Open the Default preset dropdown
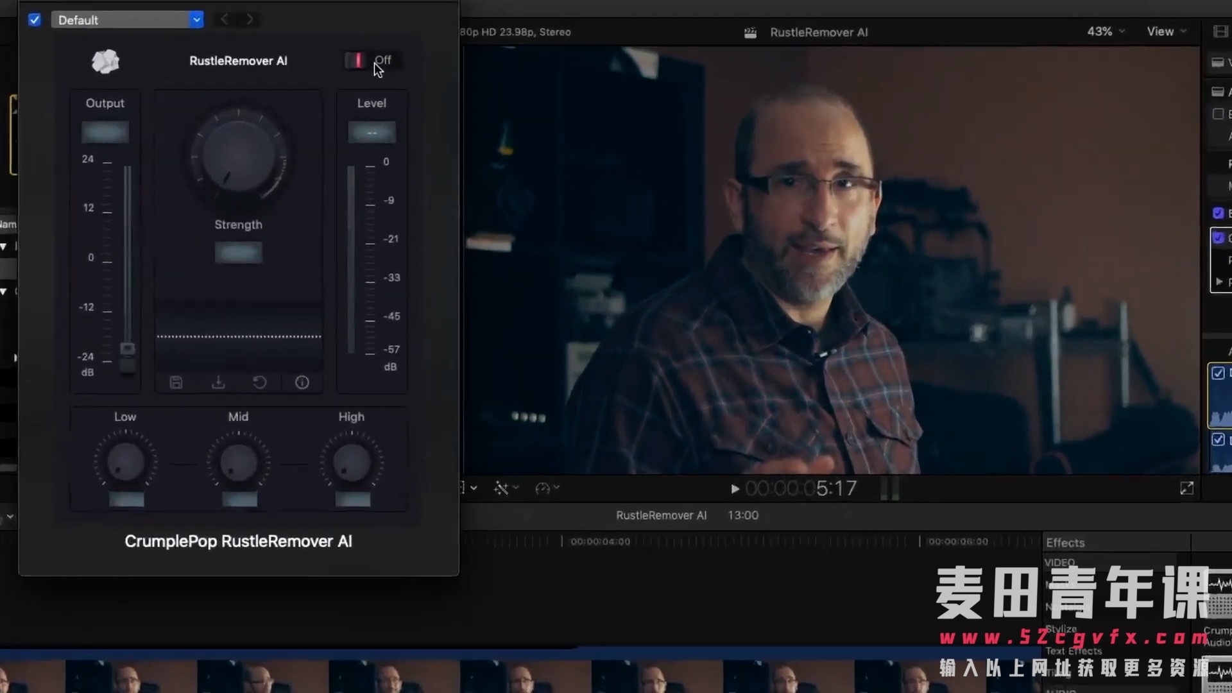The width and height of the screenshot is (1232, 693). (x=128, y=20)
